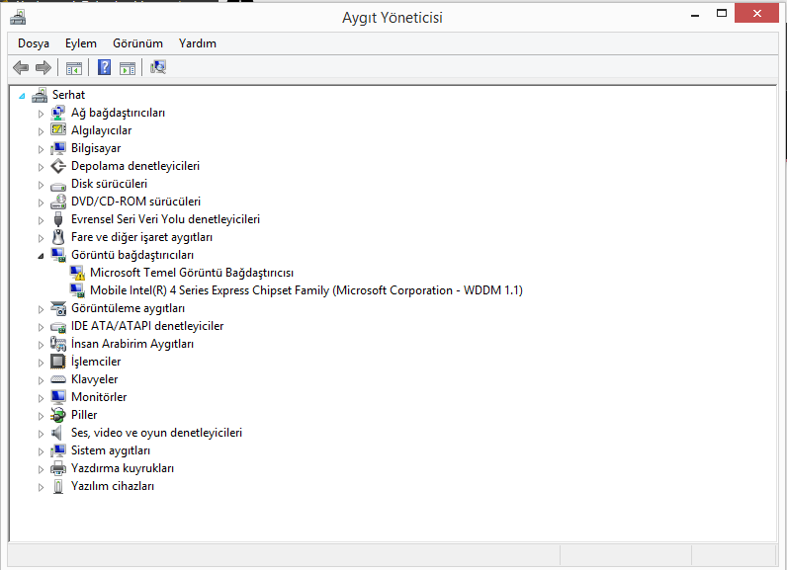Expand Ses, video ve oyun denetleyicileri
Image resolution: width=787 pixels, height=570 pixels.
(x=41, y=434)
